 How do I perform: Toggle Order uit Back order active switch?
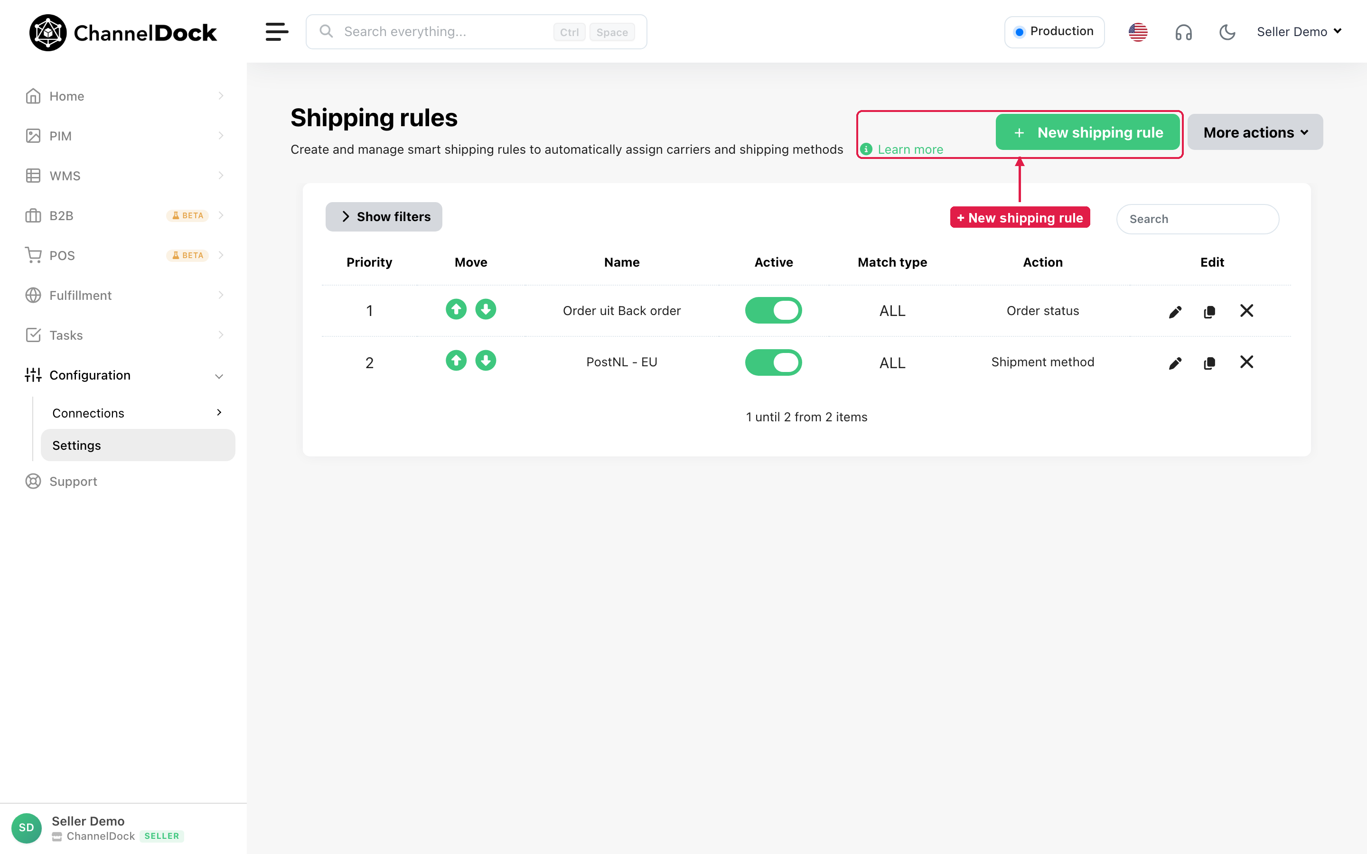coord(773,311)
